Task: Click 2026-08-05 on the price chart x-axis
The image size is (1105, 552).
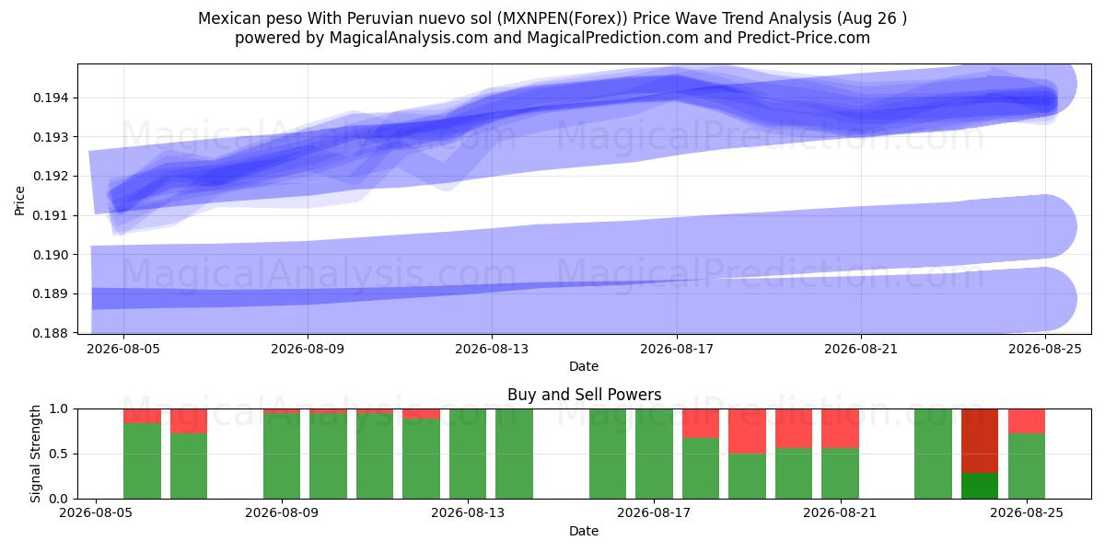Action: pos(123,349)
